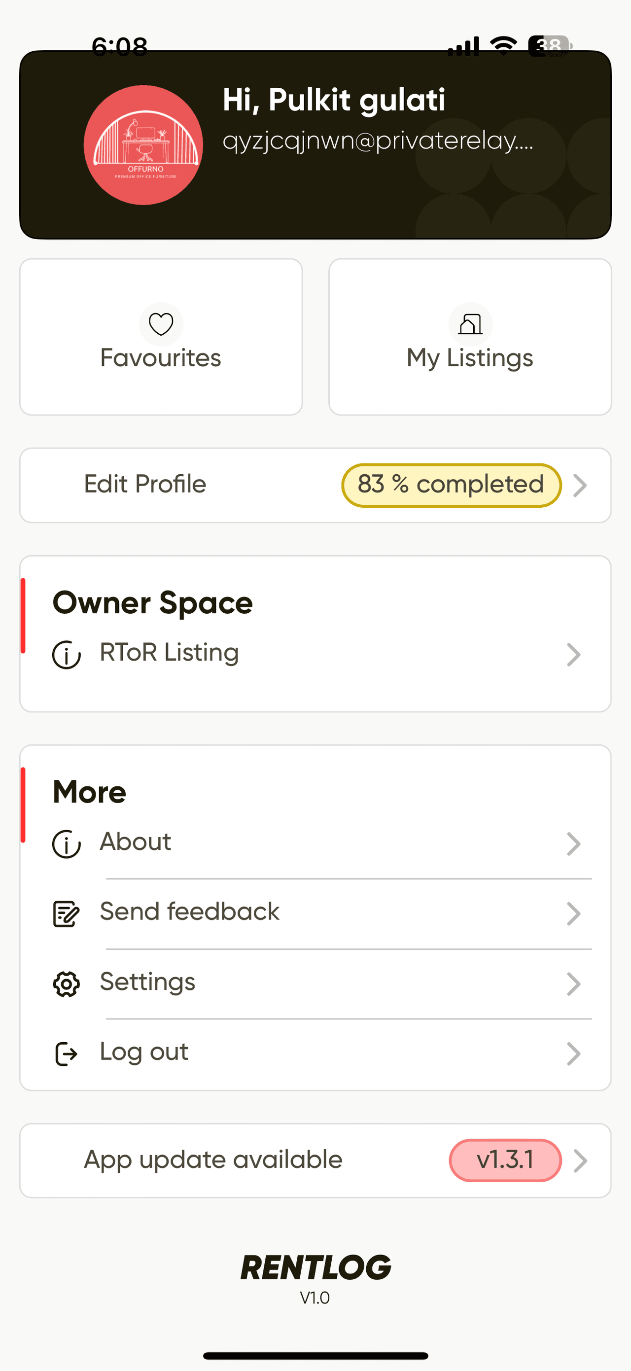Tap the chevron on the About row
Image resolution: width=631 pixels, height=1371 pixels.
point(573,844)
